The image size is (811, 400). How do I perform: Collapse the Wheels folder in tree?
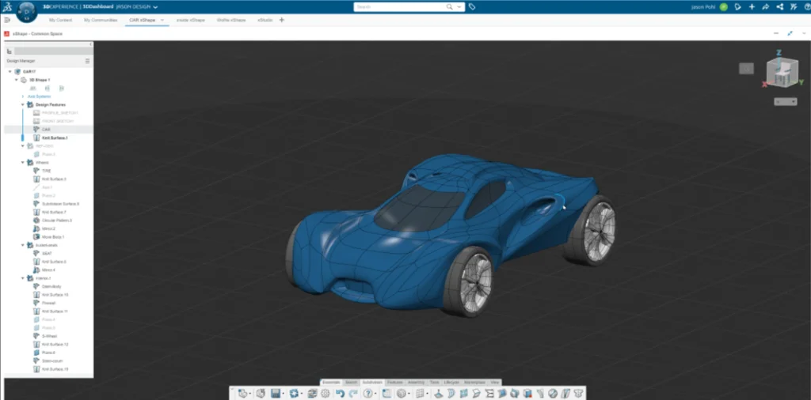coord(23,162)
